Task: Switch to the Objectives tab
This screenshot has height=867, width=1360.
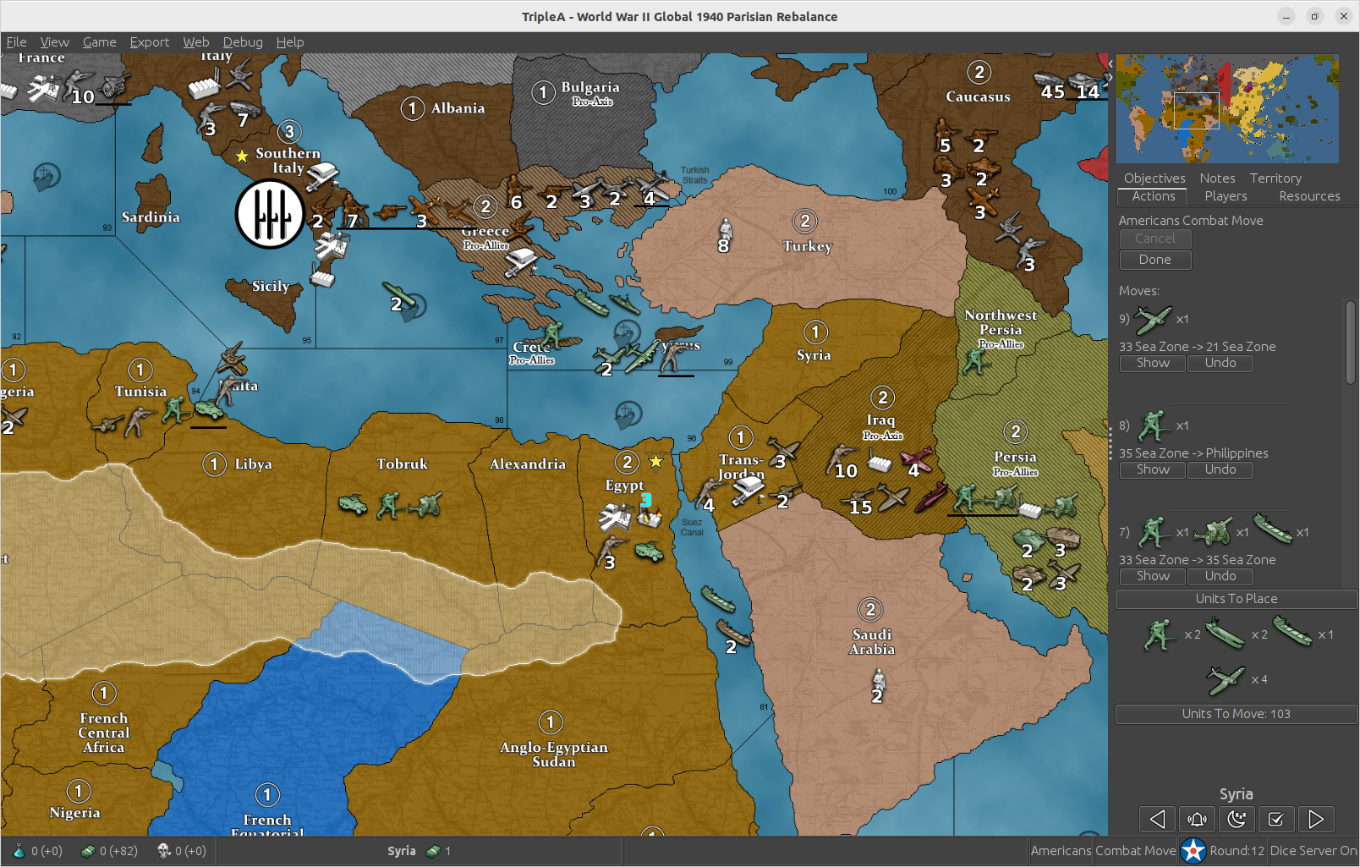Action: [x=1154, y=178]
